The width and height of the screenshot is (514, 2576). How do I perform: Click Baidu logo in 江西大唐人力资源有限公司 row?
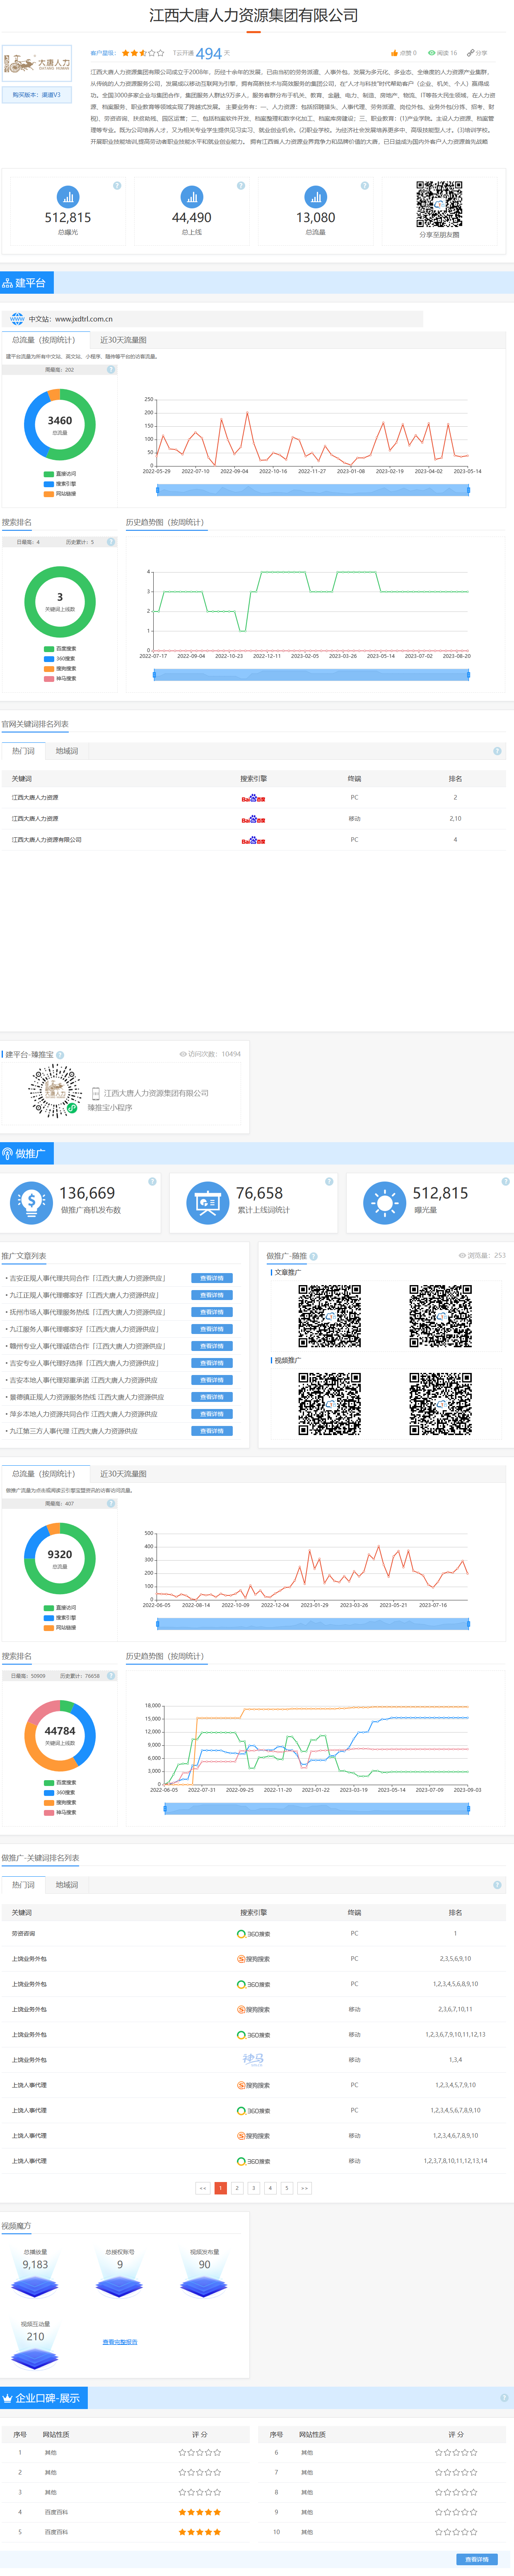(253, 841)
